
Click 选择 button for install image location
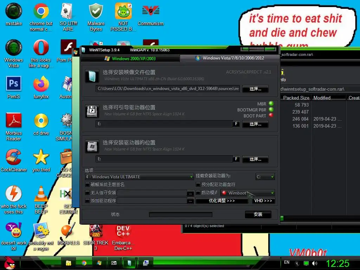(x=255, y=89)
